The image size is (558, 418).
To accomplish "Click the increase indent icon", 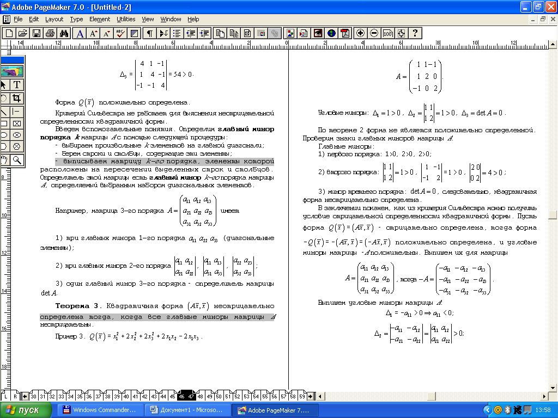I will (204, 33).
